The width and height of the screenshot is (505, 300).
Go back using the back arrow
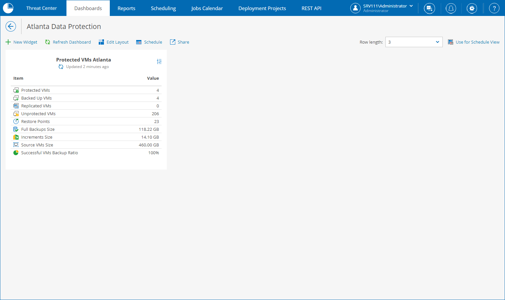coord(11,26)
